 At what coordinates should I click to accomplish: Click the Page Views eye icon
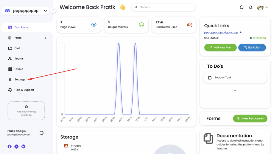(94, 25)
